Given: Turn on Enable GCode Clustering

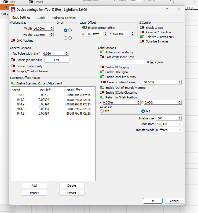Looking at the screenshot, I should [x=102, y=92].
